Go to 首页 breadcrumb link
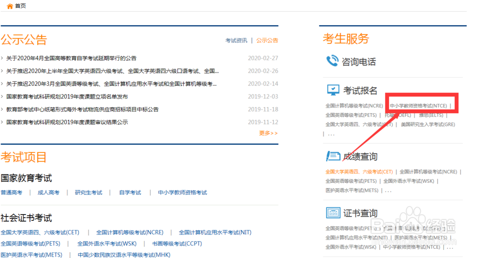This screenshot has height=258, width=483. pos(21,6)
